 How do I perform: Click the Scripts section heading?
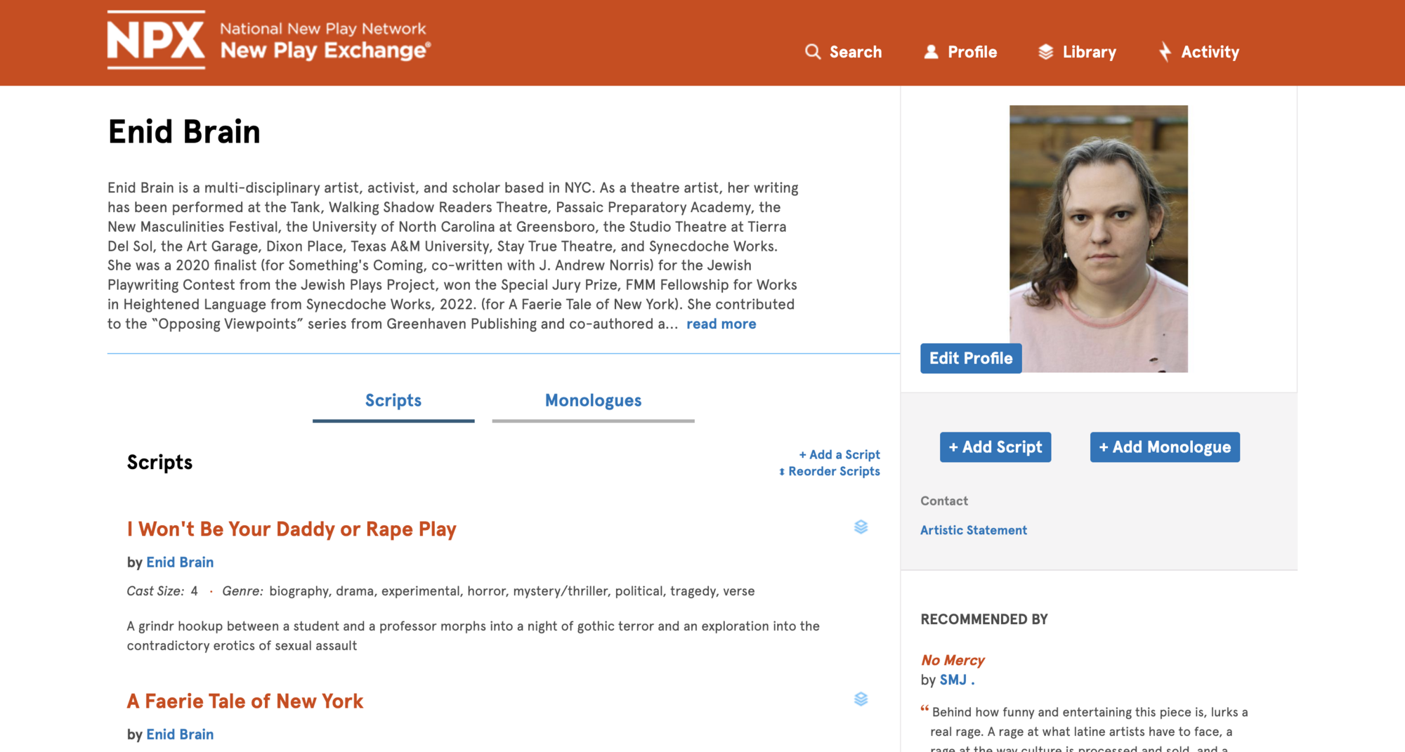(x=159, y=462)
